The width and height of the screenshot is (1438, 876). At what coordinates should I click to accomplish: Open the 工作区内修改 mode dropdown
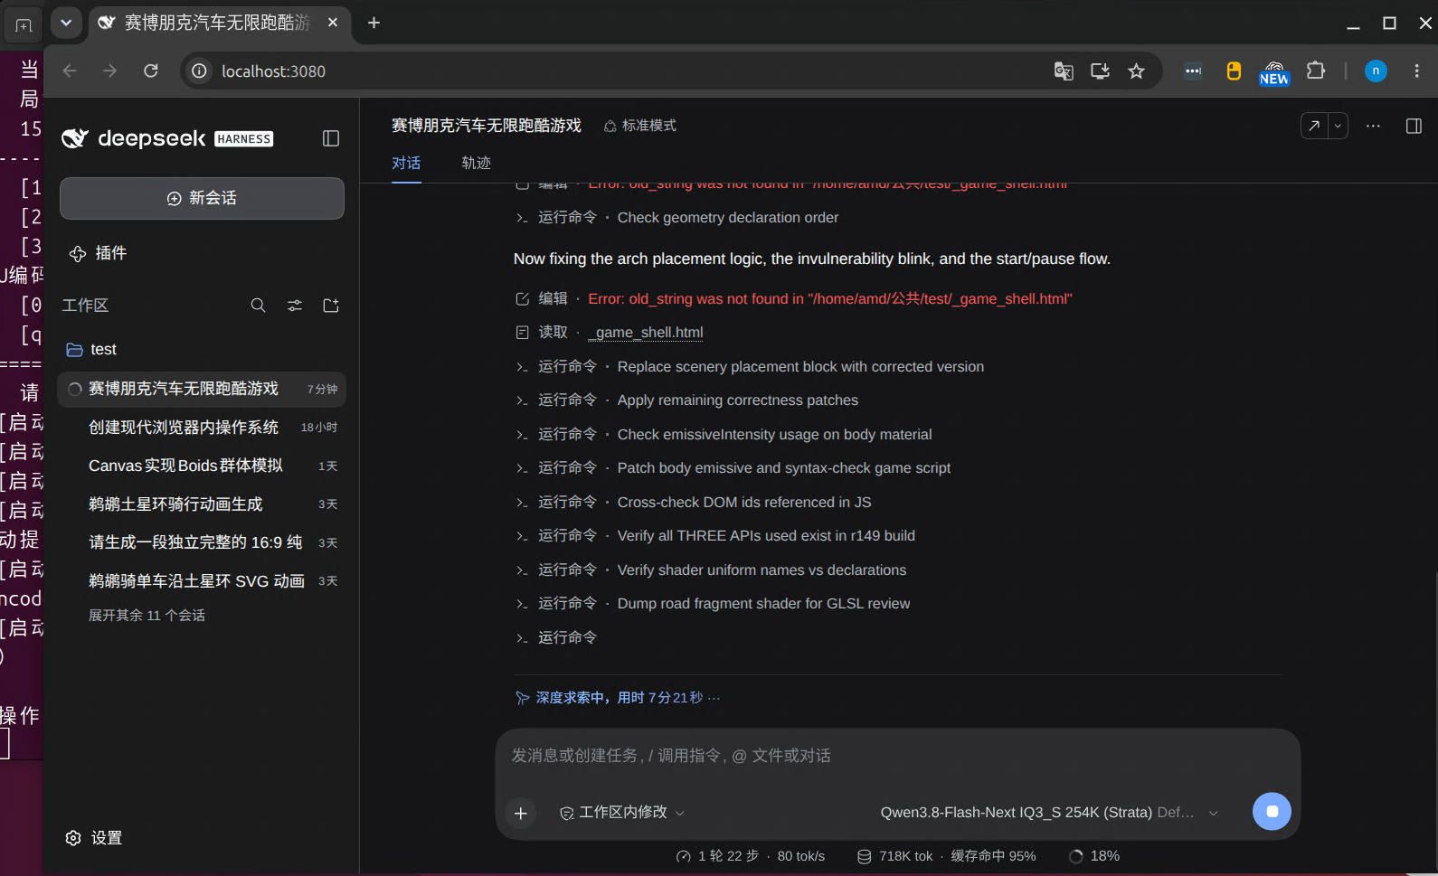622,813
